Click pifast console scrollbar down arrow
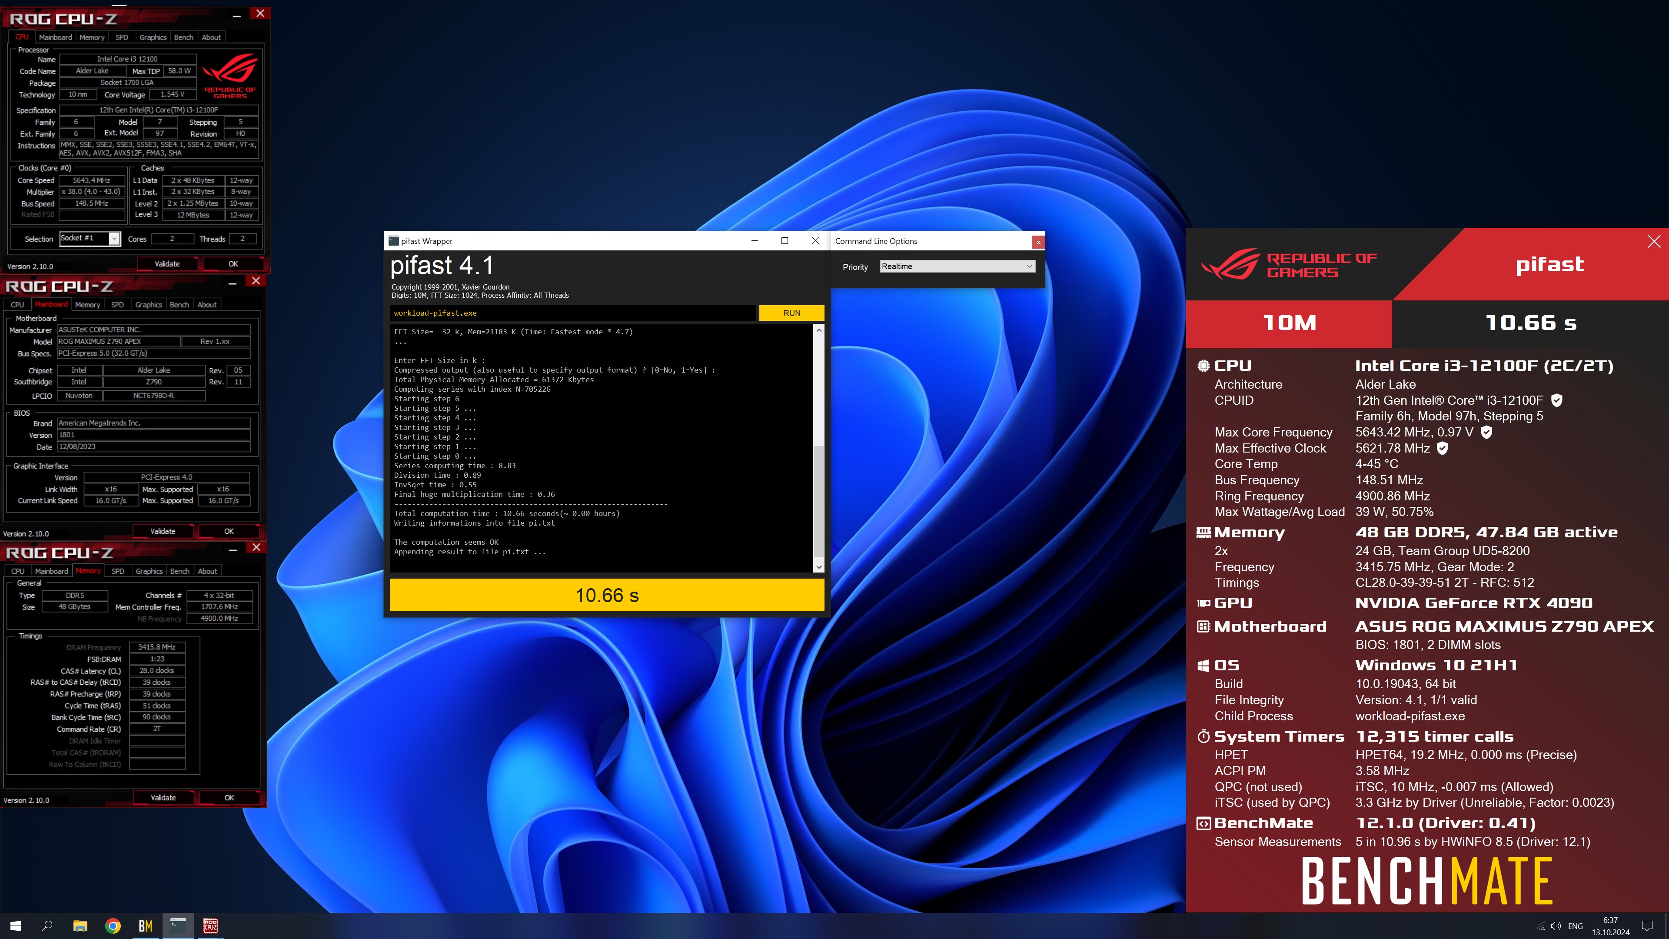The height and width of the screenshot is (939, 1669). point(819,567)
